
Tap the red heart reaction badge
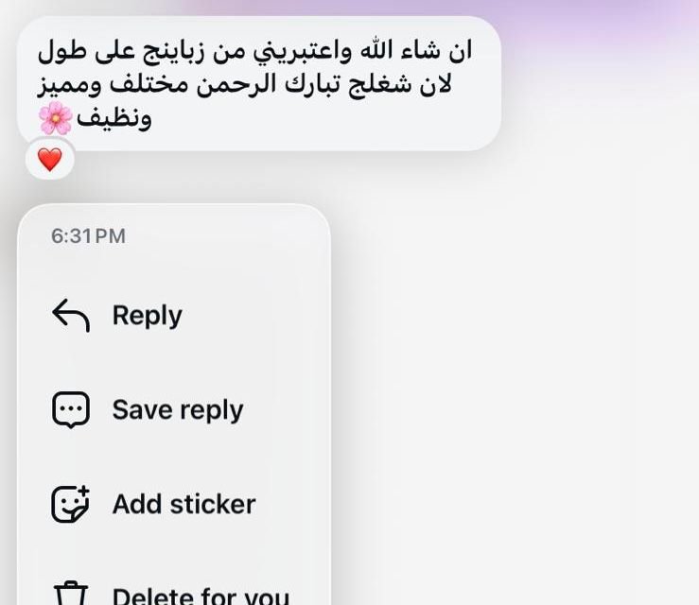point(49,159)
